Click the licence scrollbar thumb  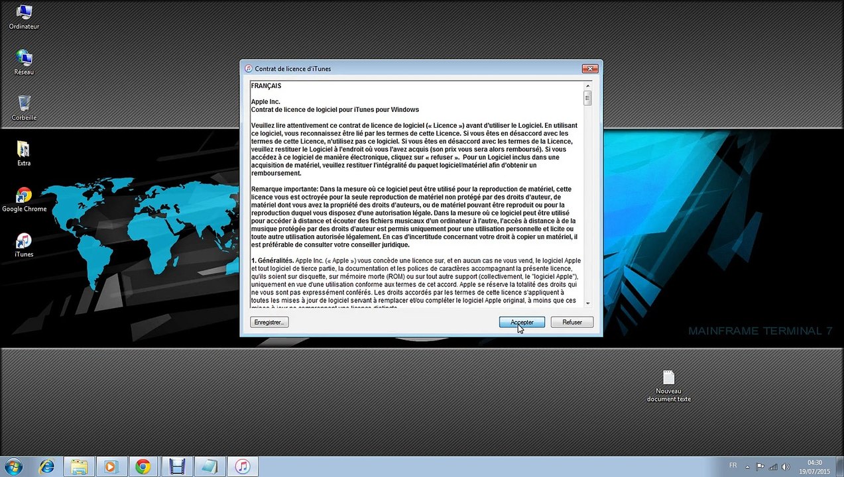pyautogui.click(x=587, y=98)
